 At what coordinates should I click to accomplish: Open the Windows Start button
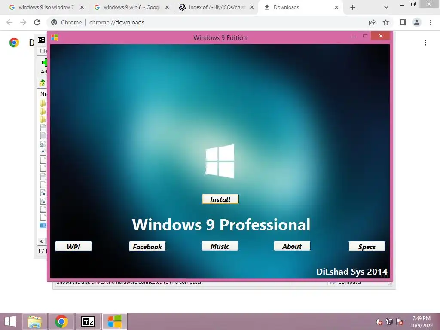pyautogui.click(x=10, y=321)
